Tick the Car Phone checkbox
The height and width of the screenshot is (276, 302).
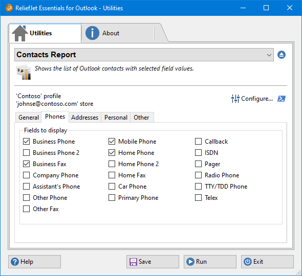[112, 187]
